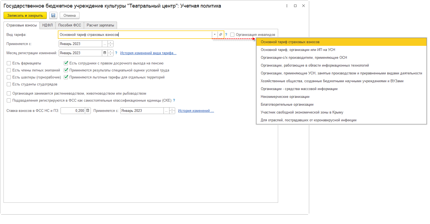This screenshot has height=224, width=430.
Task: Select пострадавших от коронавирусной инфекции option
Action: [x=341, y=120]
